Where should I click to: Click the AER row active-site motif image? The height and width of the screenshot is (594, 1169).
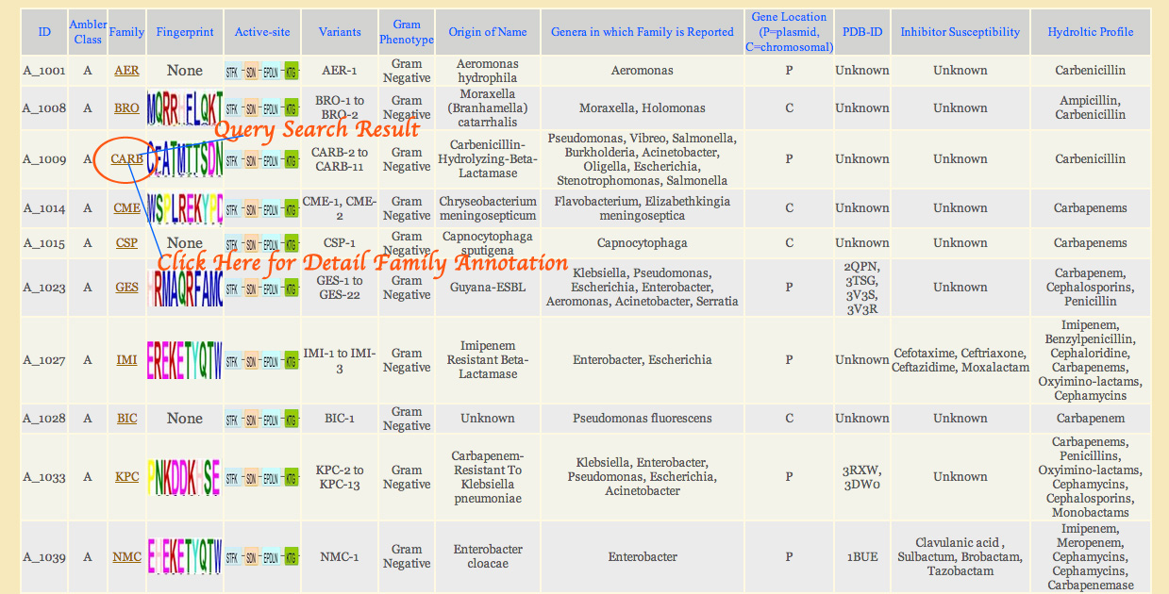pyautogui.click(x=262, y=71)
